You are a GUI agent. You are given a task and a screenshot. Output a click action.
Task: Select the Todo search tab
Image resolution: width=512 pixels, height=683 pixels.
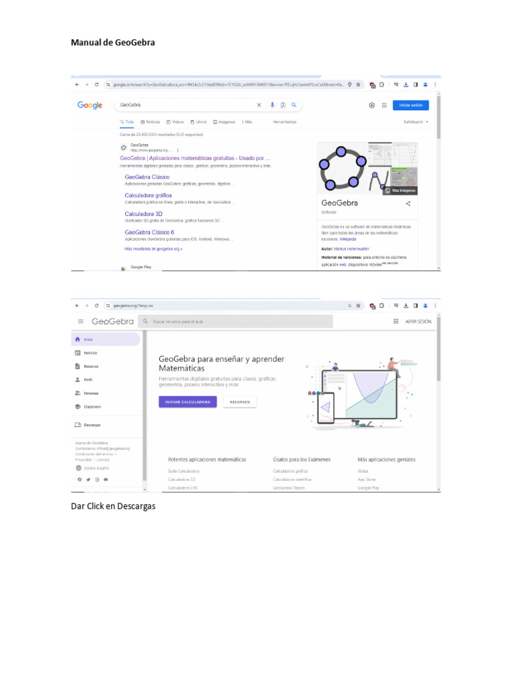point(127,122)
